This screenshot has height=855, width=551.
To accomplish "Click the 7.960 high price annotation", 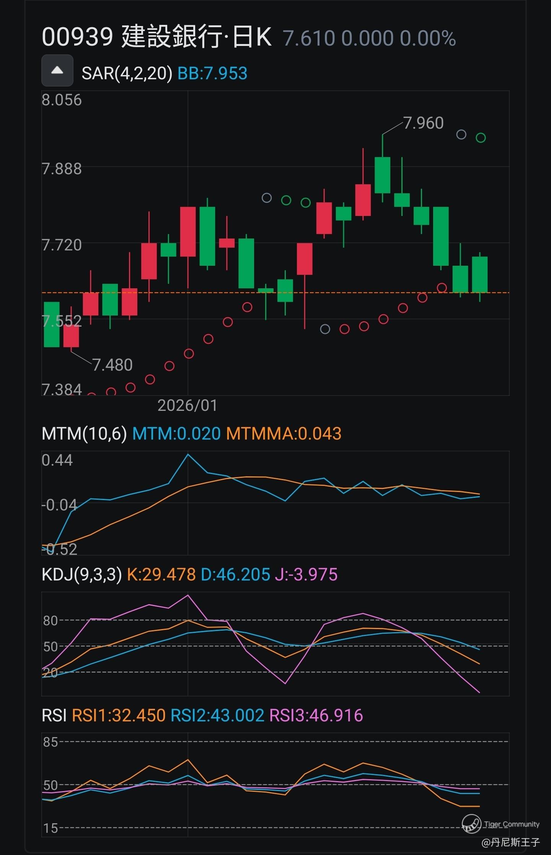I will 424,123.
